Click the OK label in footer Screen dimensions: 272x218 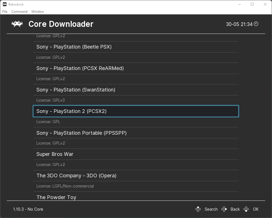click(x=256, y=209)
